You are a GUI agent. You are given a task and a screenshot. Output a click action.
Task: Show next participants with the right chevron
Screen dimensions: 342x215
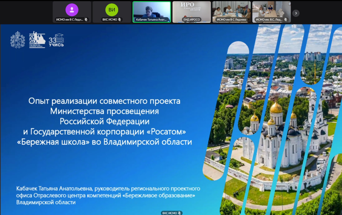(x=296, y=13)
